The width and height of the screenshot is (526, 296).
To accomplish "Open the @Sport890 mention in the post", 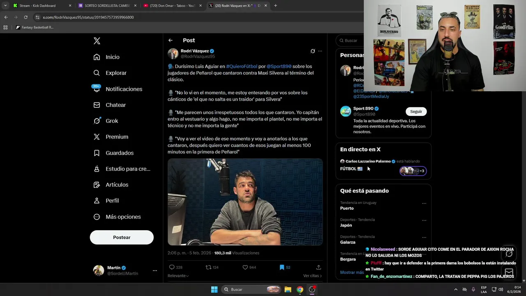I will pyautogui.click(x=279, y=66).
